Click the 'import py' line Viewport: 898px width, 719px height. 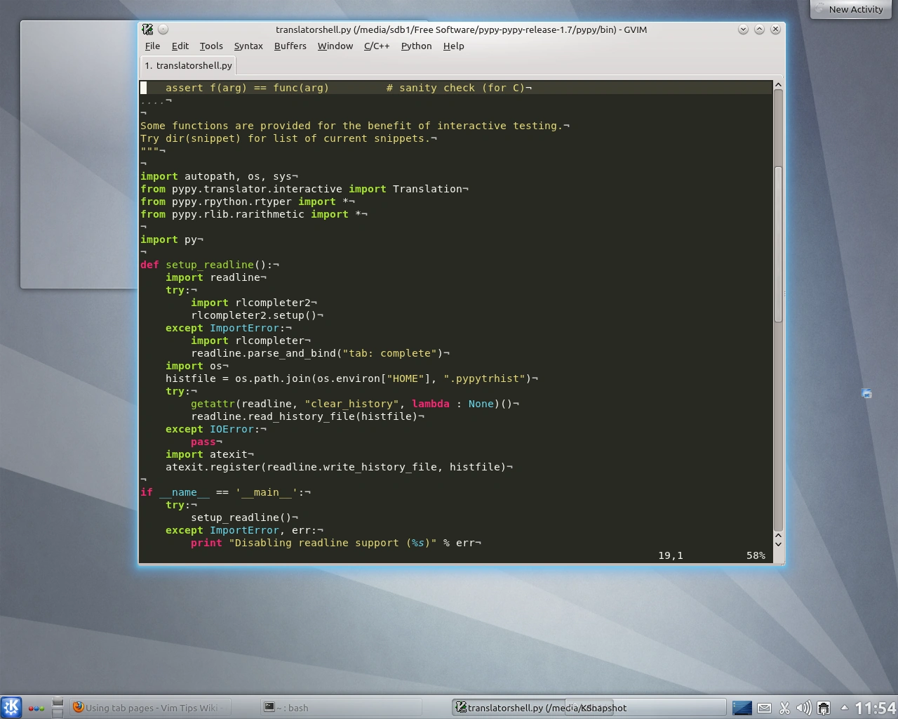coord(172,239)
